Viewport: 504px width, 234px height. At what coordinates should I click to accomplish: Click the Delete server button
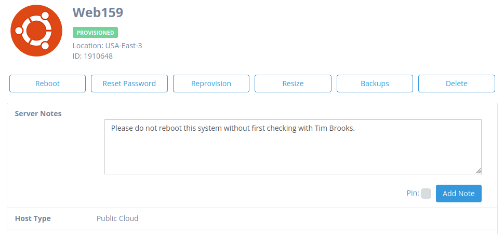(456, 84)
